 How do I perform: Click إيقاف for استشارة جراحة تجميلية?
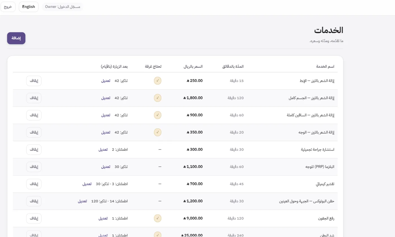(34, 150)
